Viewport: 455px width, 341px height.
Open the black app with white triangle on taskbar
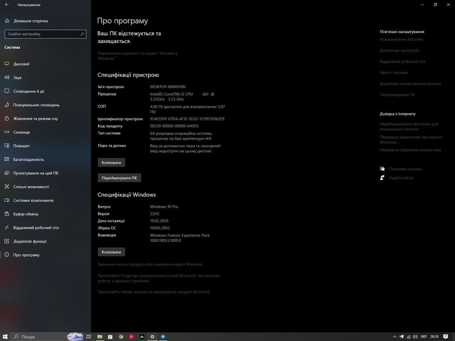click(x=141, y=337)
